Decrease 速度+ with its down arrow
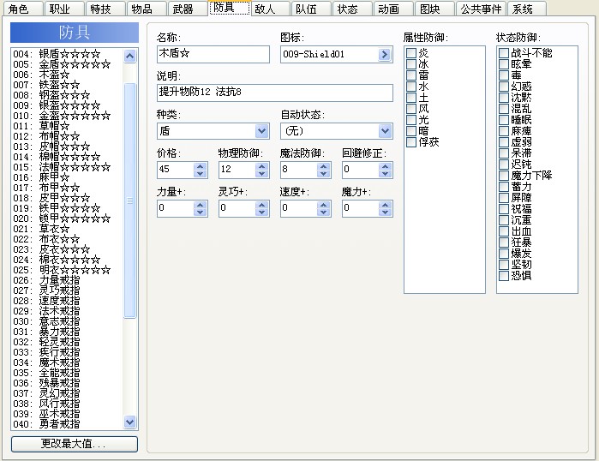Viewport: 599px width, 461px height. (324, 213)
